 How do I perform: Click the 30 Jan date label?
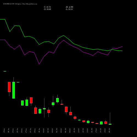pos(39,130)
